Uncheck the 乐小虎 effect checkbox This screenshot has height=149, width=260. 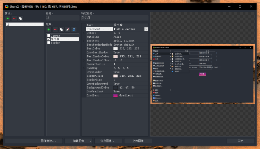pyautogui.click(x=49, y=39)
